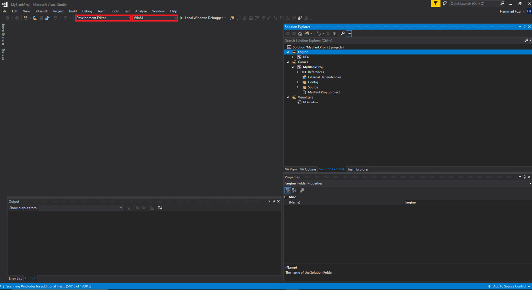Expand the UE4 project node
Screen dimensions: 532x290
click(293, 57)
